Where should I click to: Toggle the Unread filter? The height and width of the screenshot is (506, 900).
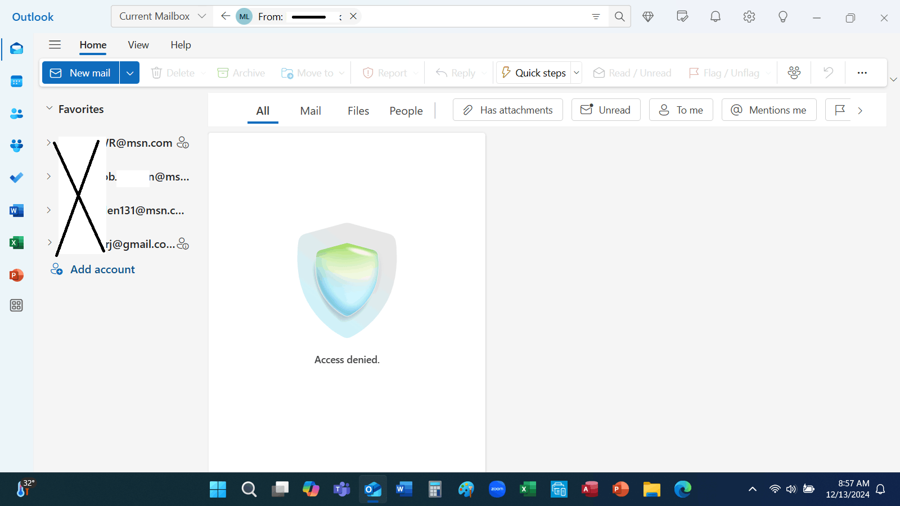click(x=606, y=110)
